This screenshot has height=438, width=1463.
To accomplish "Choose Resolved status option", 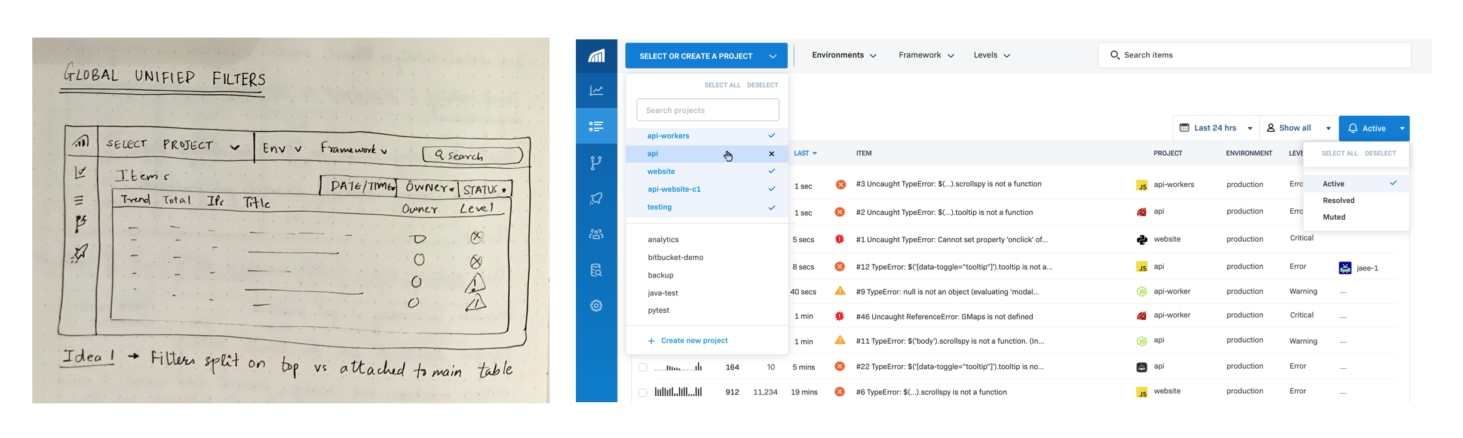I will tap(1338, 201).
